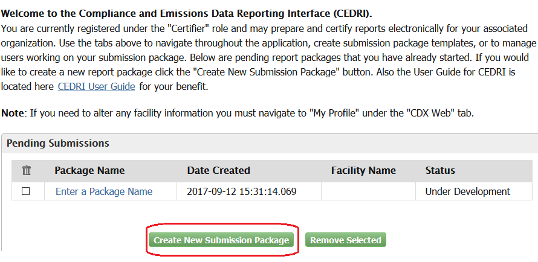Image resolution: width=538 pixels, height=262 pixels.
Task: Click the Remove Selected button
Action: coord(345,240)
